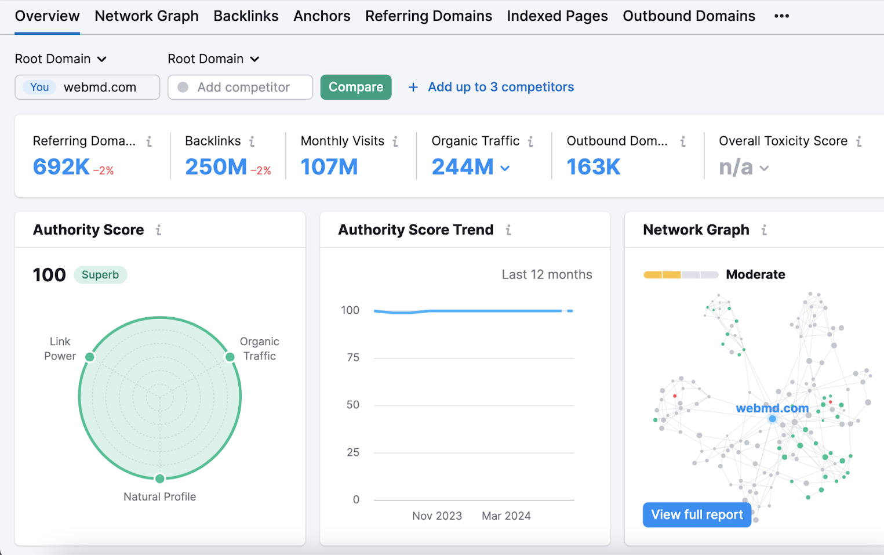Expand the first Root Domain dropdown

click(61, 59)
